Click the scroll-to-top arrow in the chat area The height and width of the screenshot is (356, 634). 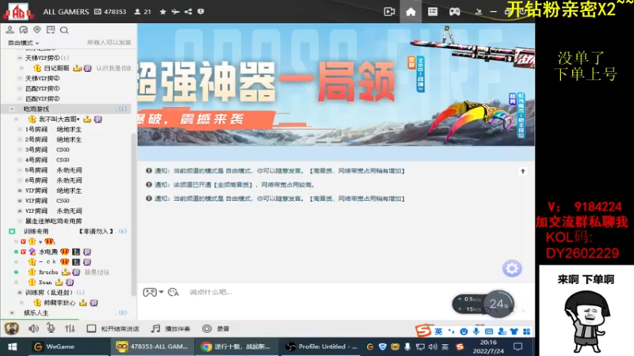pyautogui.click(x=522, y=171)
